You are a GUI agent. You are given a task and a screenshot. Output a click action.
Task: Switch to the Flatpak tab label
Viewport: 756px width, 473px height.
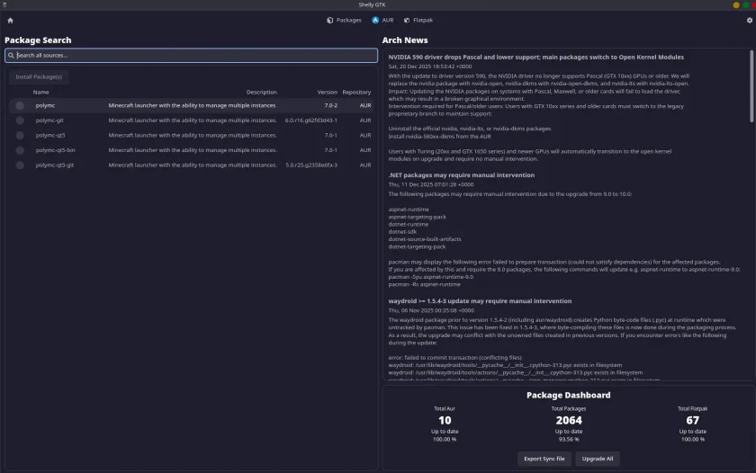point(423,20)
